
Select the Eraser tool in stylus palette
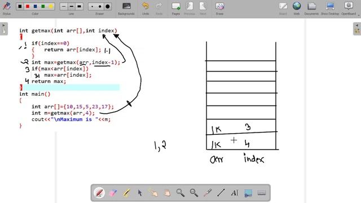pyautogui.click(x=113, y=193)
